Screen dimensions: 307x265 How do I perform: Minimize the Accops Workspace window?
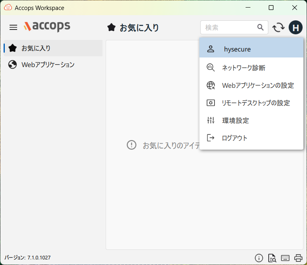[x=248, y=8]
